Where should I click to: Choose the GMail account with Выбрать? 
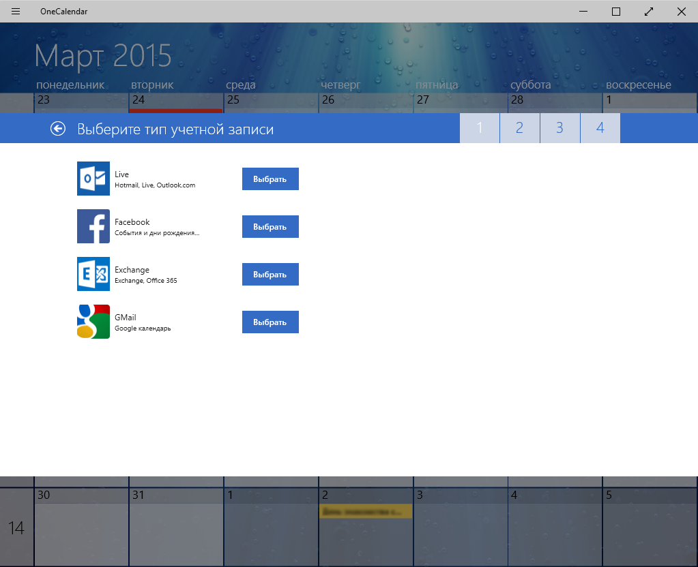[x=270, y=322]
